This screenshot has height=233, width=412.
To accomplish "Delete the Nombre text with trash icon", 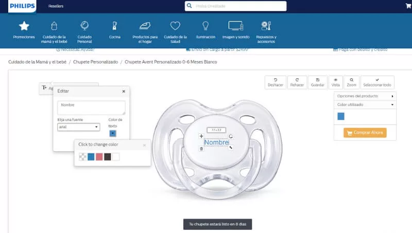I will [201, 149].
